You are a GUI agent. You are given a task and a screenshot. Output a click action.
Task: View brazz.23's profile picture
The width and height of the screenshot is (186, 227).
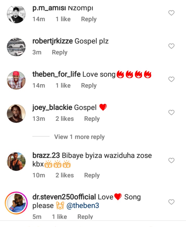click(16, 161)
